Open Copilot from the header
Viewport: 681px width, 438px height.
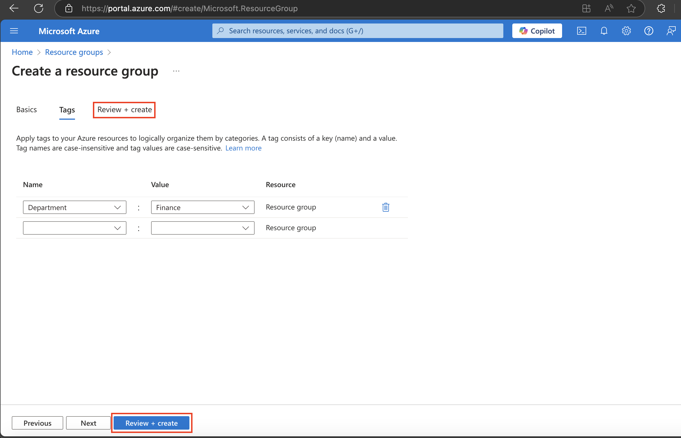tap(537, 31)
